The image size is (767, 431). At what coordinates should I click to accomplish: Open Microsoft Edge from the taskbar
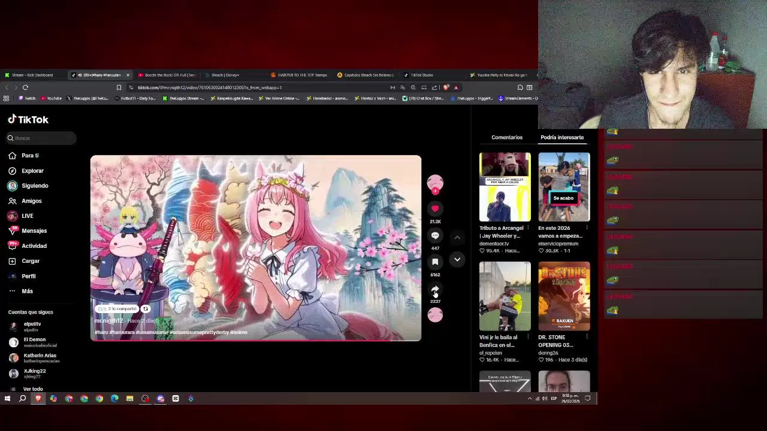pos(114,399)
